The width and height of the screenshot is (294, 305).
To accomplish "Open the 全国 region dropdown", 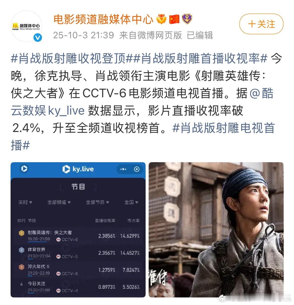I will point(131,202).
